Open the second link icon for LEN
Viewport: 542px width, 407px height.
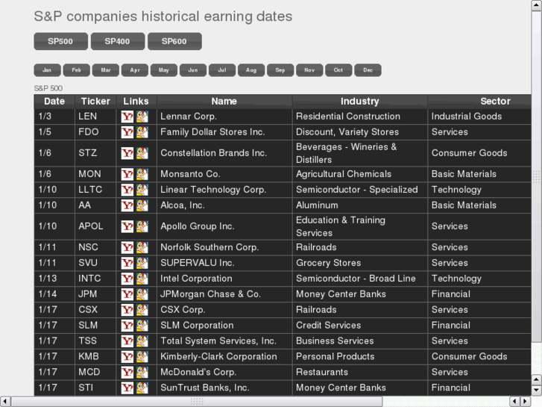coord(142,116)
